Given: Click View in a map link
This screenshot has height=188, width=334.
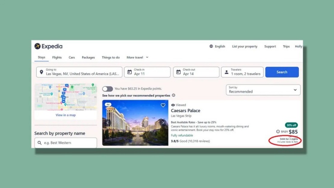Looking at the screenshot, I should (x=65, y=115).
